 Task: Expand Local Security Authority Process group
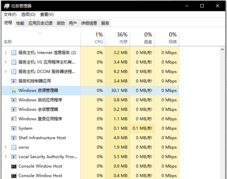click(5, 157)
